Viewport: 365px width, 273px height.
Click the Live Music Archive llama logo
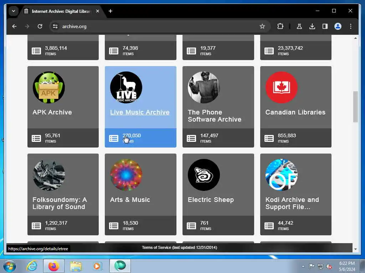[x=126, y=87]
